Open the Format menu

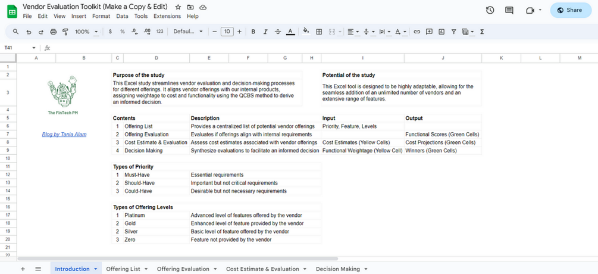pyautogui.click(x=101, y=16)
